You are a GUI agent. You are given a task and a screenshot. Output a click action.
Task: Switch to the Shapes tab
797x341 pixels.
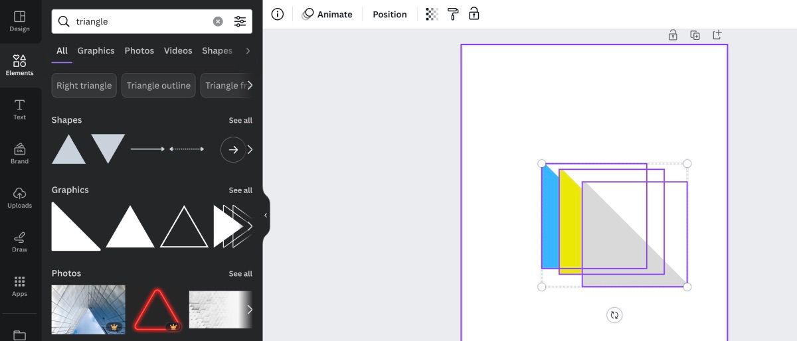pos(217,50)
